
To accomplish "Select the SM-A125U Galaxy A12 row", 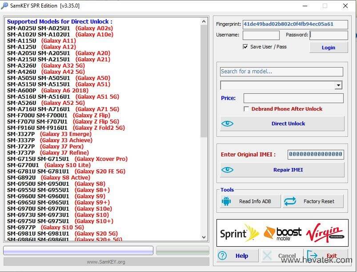I will 41,47.
